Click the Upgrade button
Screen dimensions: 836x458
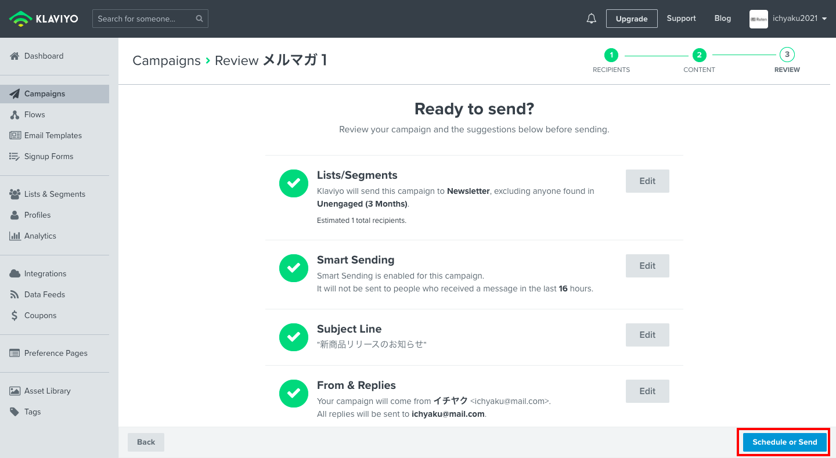(632, 19)
